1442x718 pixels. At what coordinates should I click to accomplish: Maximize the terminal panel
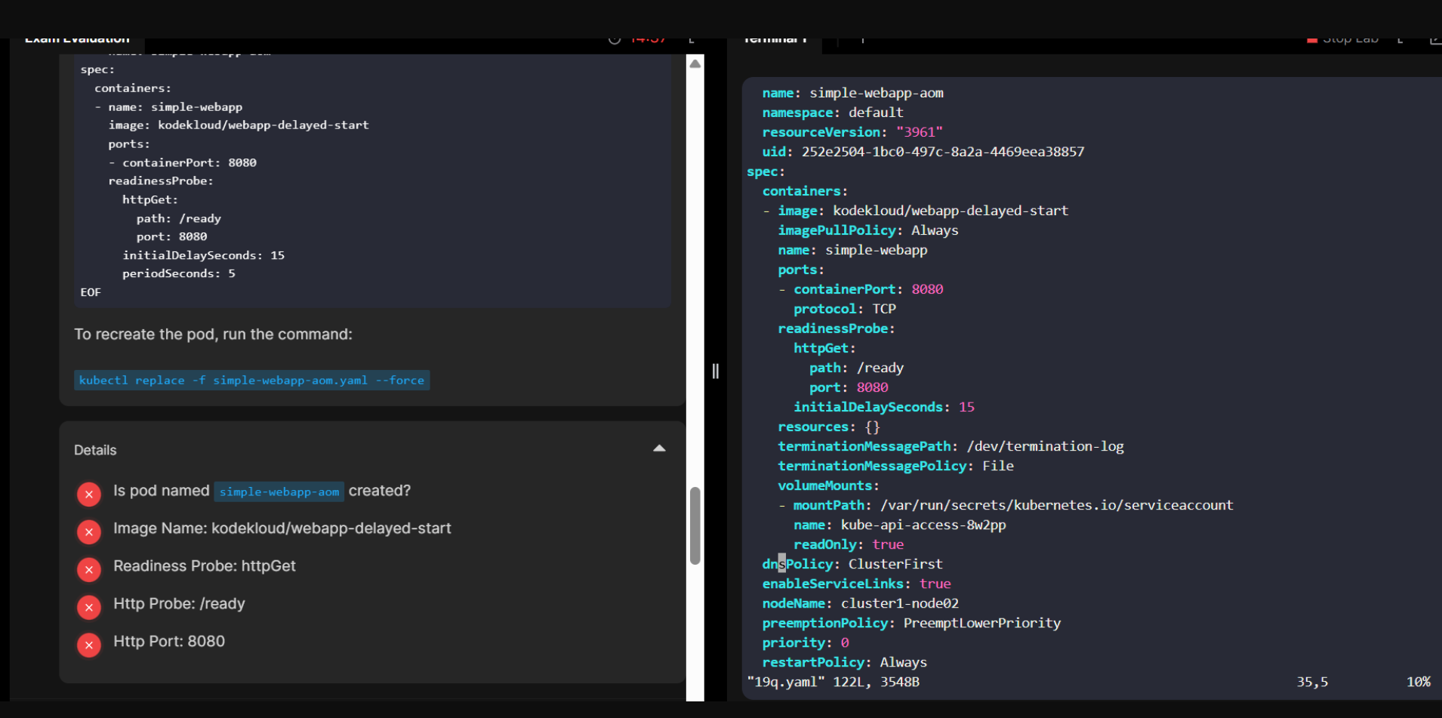coord(1400,40)
